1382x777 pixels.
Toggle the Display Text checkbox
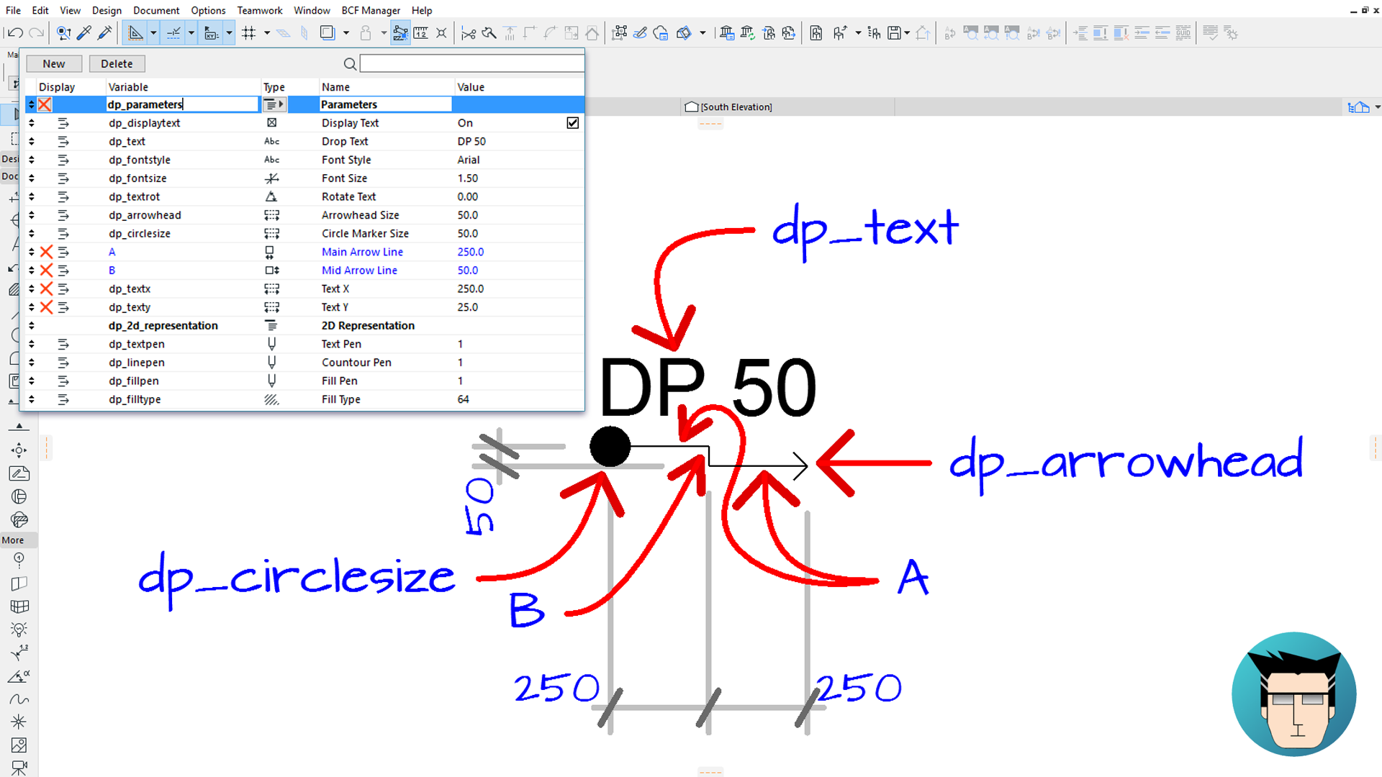coord(572,123)
